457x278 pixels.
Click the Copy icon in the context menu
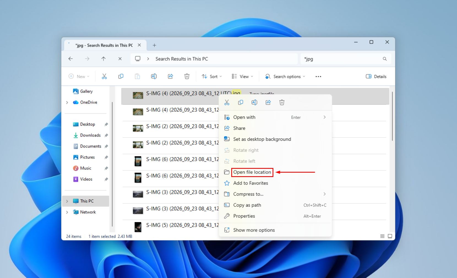click(x=241, y=102)
